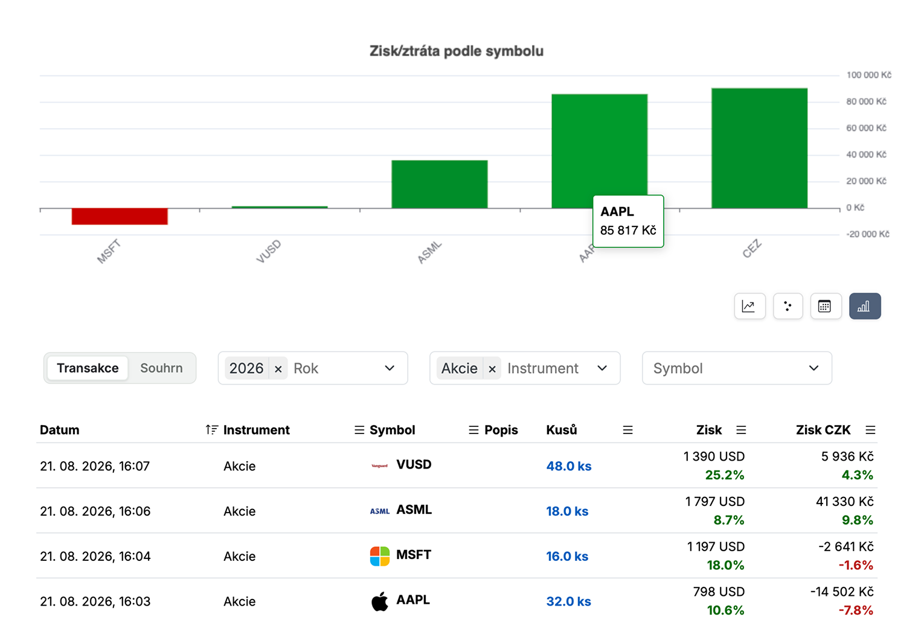Select the bar chart view icon
This screenshot has height=643, width=924.
[864, 306]
